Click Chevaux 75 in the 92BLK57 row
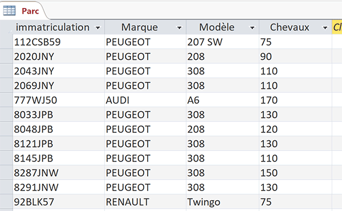 (x=295, y=202)
